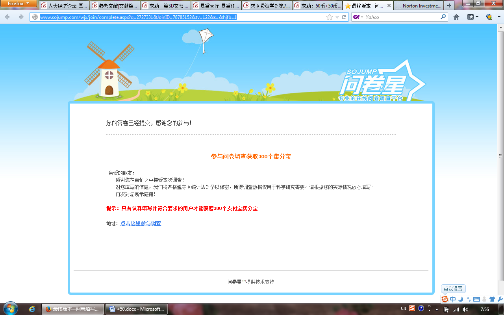Show hidden tray icons arrow
This screenshot has width=504, height=315.
point(437,309)
